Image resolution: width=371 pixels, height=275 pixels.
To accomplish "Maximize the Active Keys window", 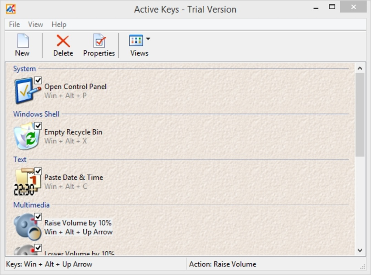I will point(332,7).
